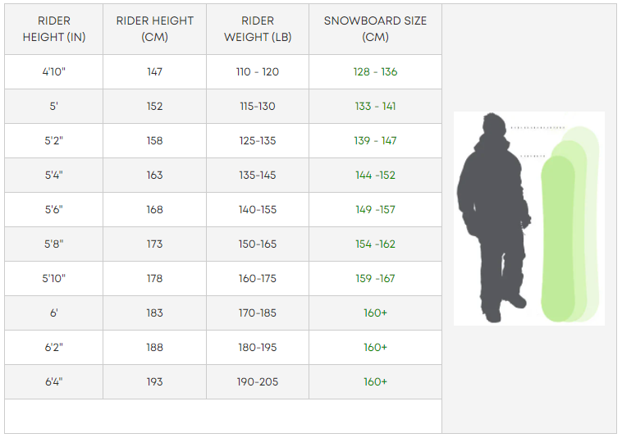Click the Rider Weight (LB) column header
The width and height of the screenshot is (622, 438).
(258, 29)
